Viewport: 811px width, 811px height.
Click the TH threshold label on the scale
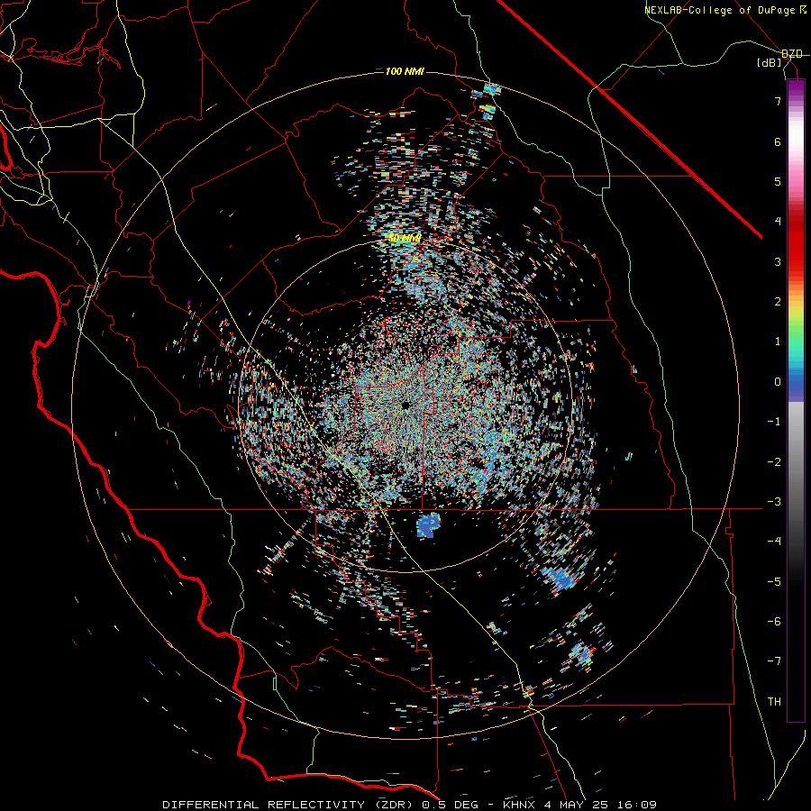tap(774, 702)
